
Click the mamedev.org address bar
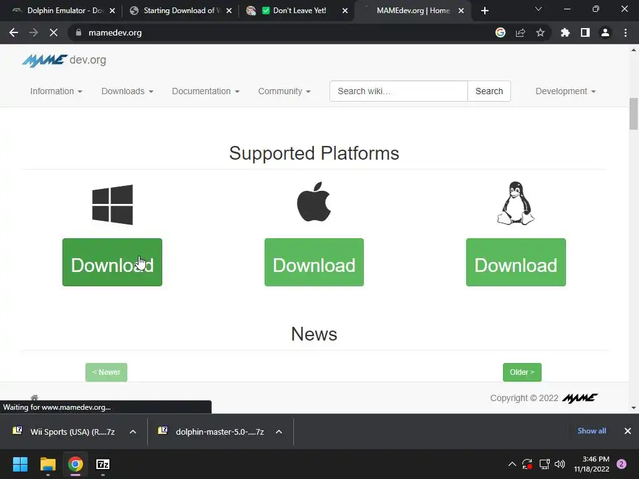[x=281, y=32]
